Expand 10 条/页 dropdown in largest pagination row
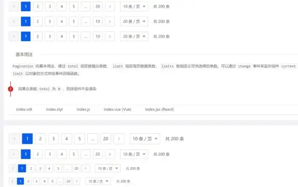298x187 pixels. coord(145,139)
